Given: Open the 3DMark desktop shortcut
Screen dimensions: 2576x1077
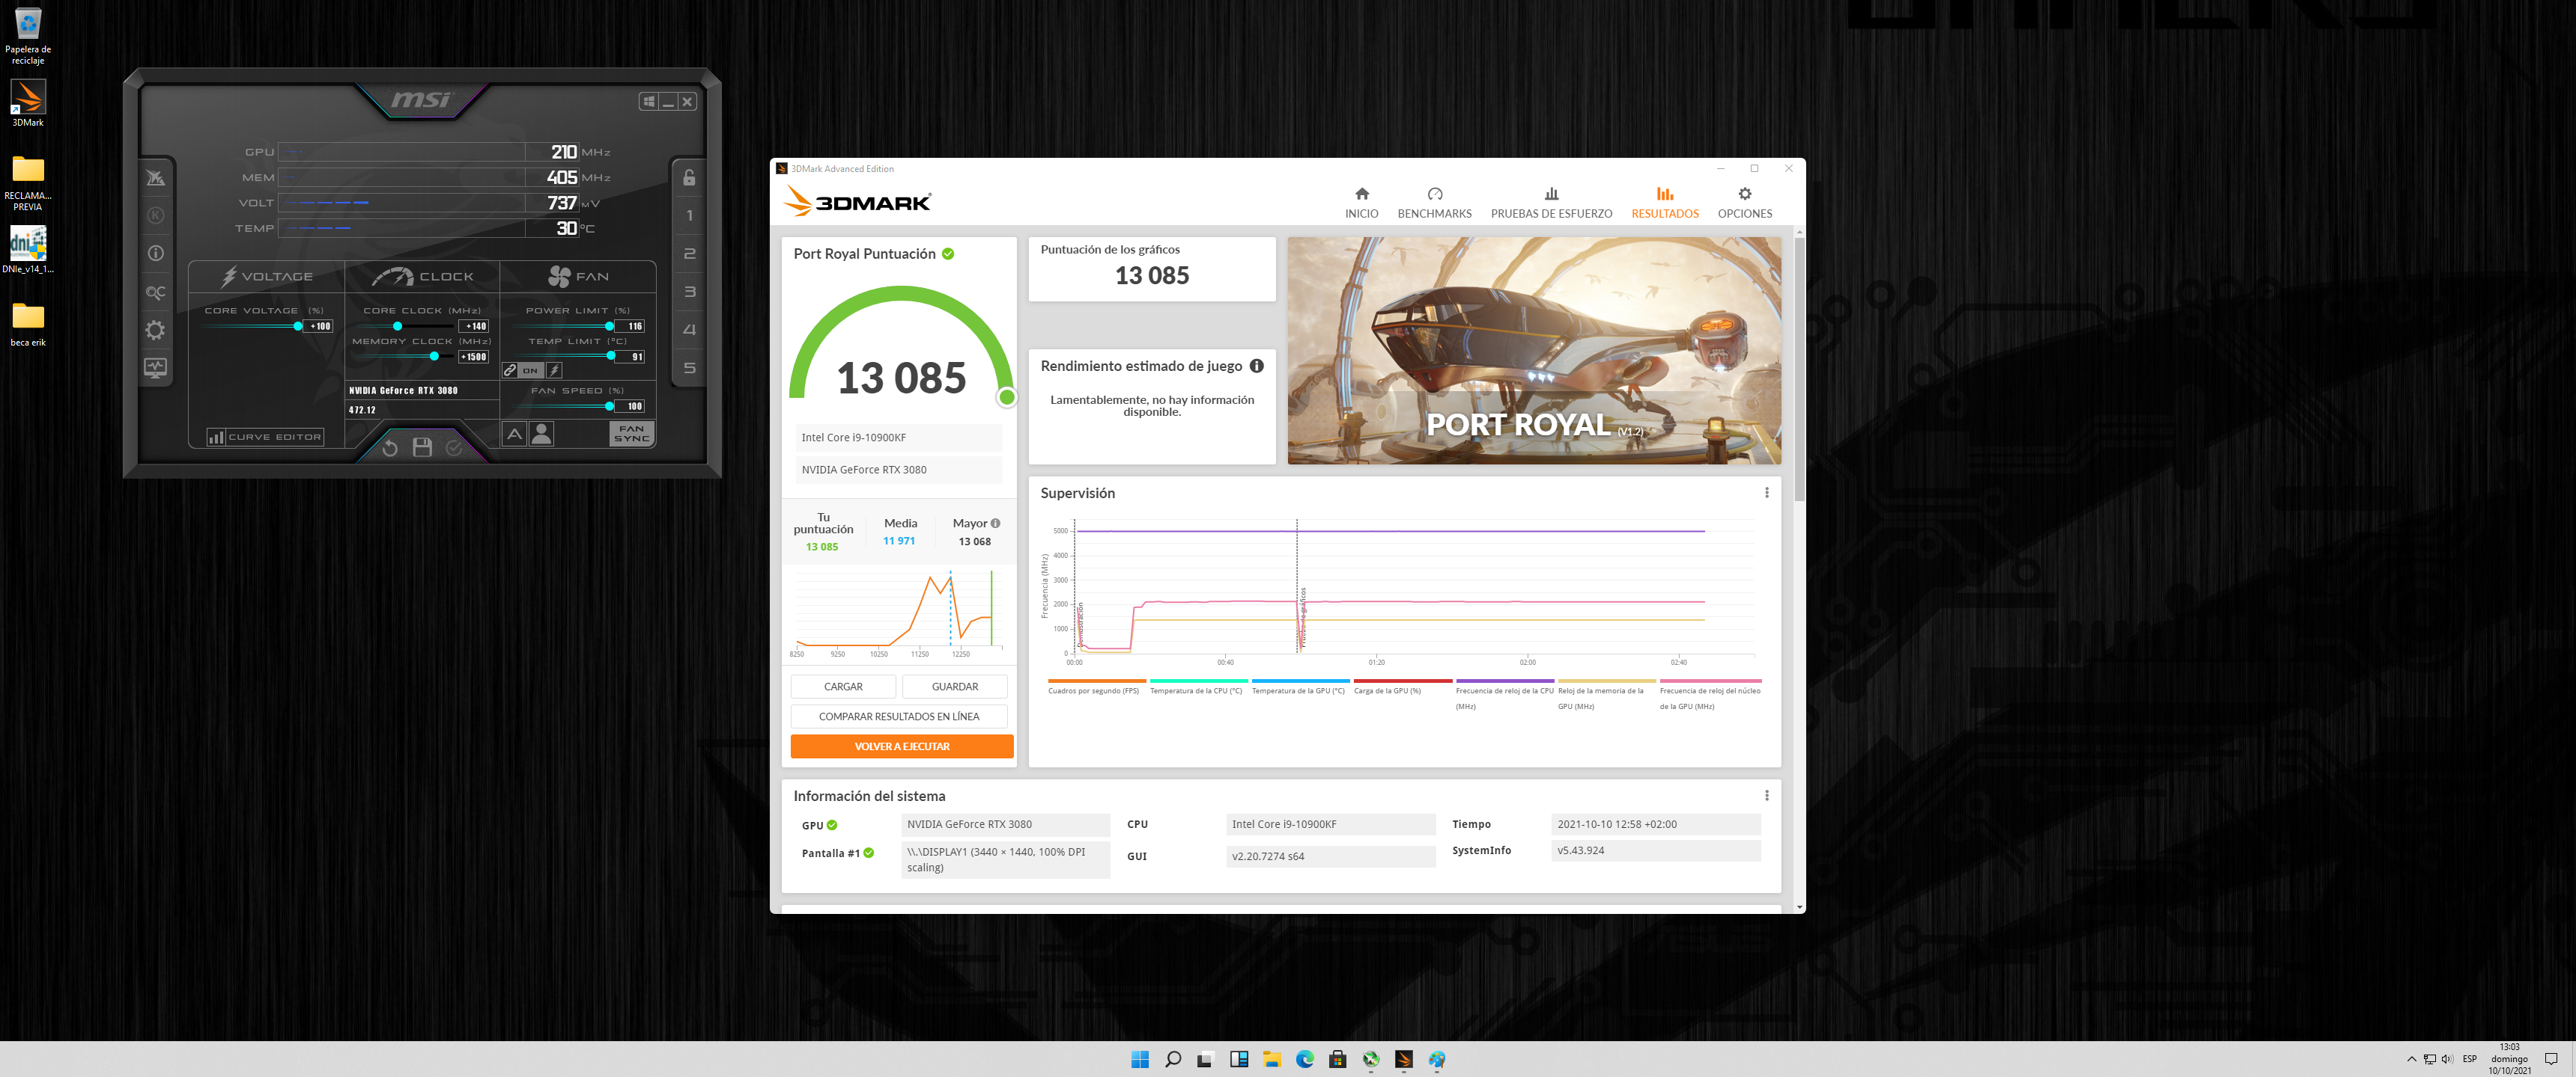Looking at the screenshot, I should (x=28, y=104).
